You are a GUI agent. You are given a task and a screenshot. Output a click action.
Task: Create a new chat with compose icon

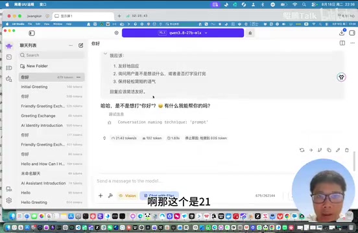tap(81, 45)
